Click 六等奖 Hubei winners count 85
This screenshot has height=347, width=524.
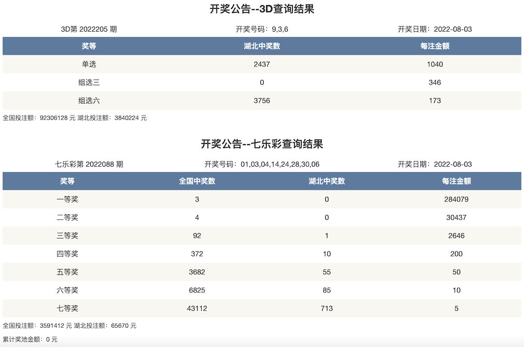326,290
